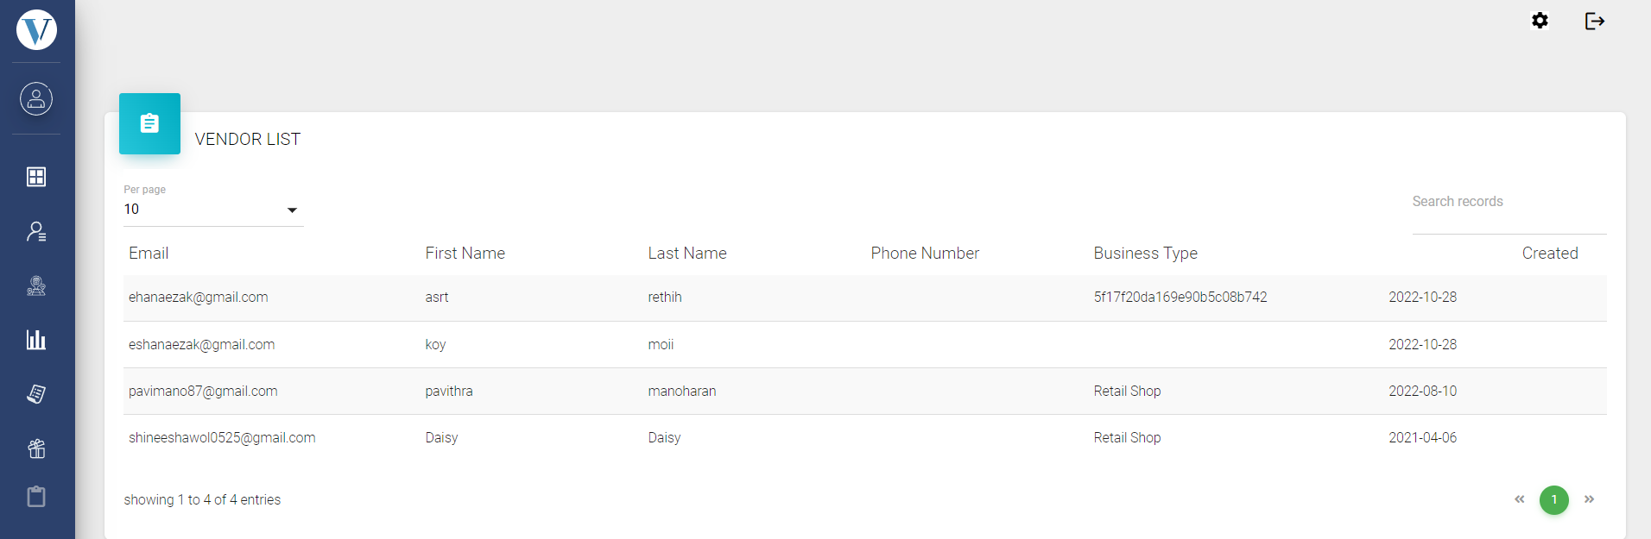The image size is (1651, 539).
Task: Open the dashboard grid icon
Action: coord(36,177)
